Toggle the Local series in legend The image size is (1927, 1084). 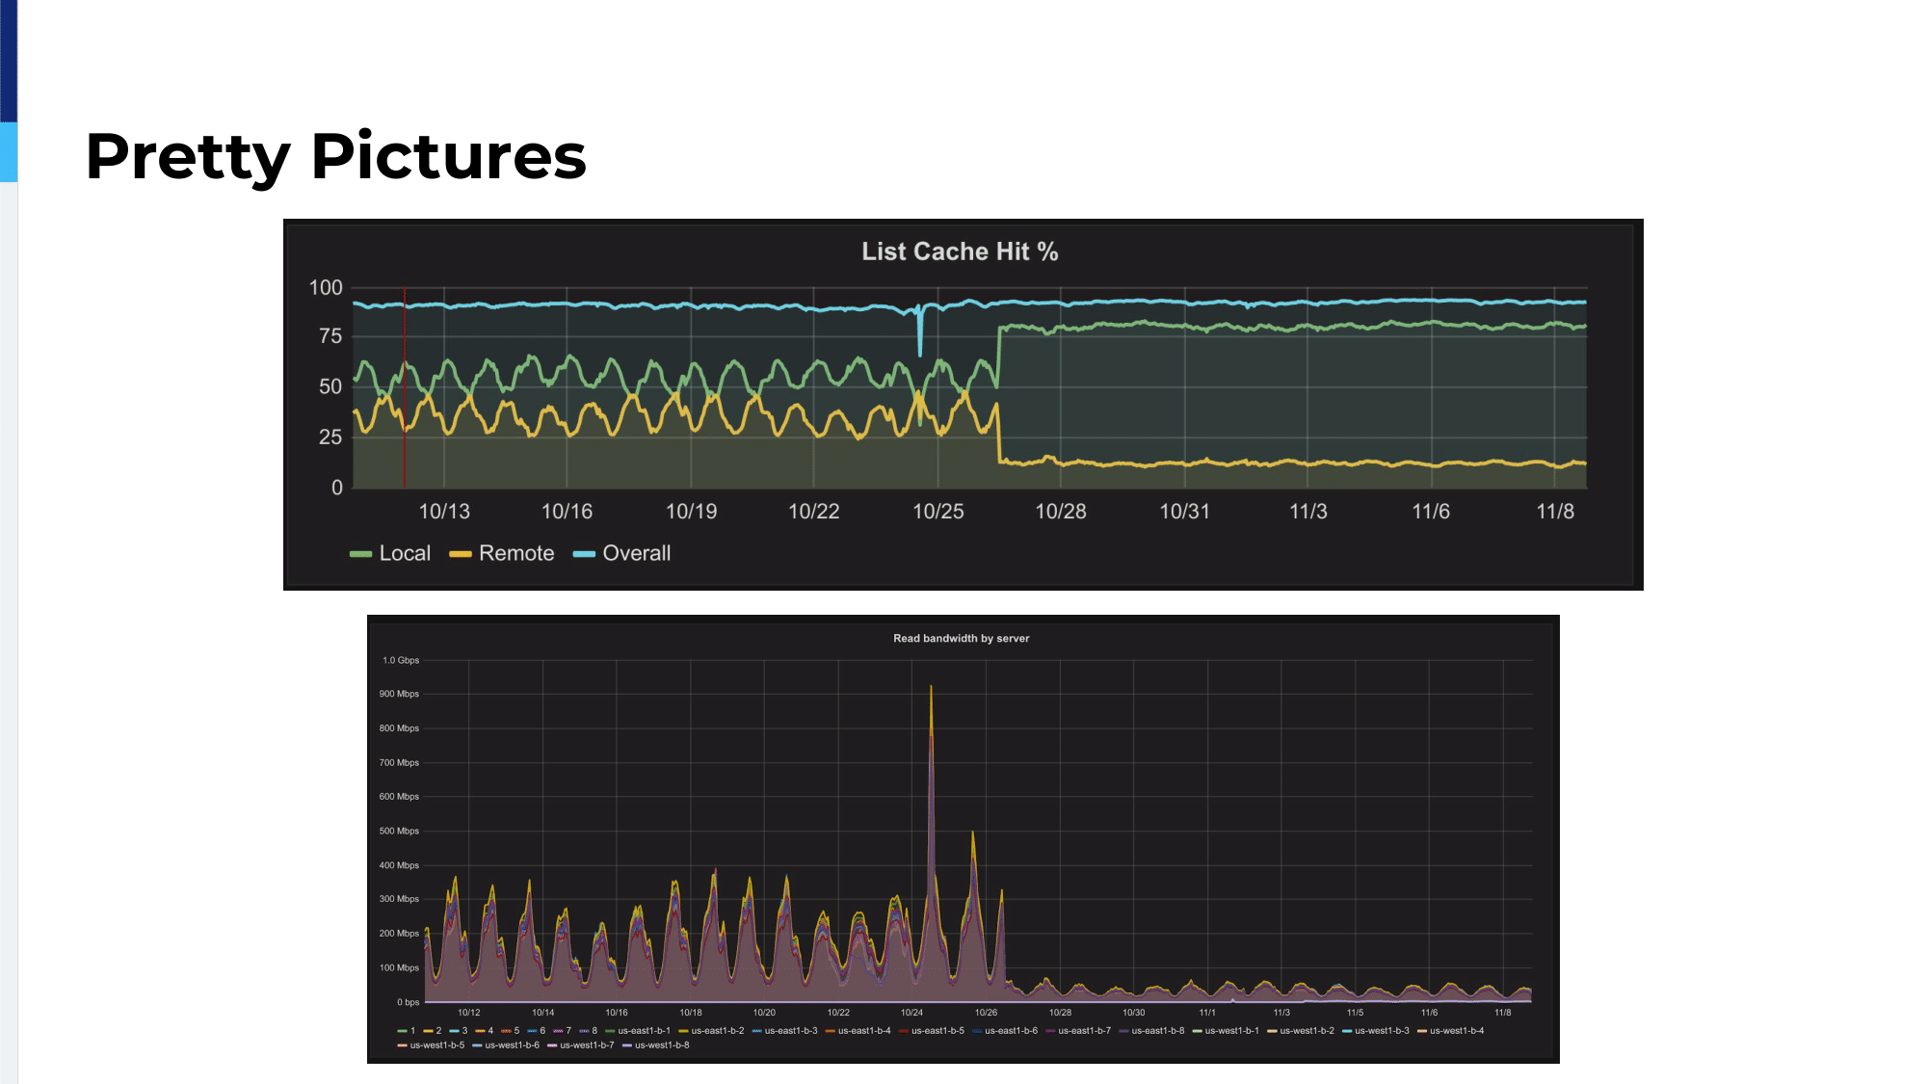point(405,553)
